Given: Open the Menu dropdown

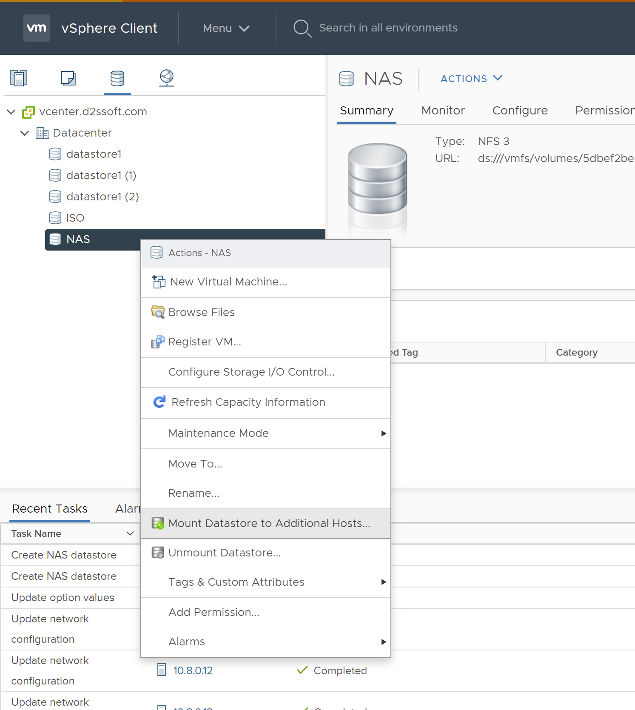Looking at the screenshot, I should [x=225, y=28].
